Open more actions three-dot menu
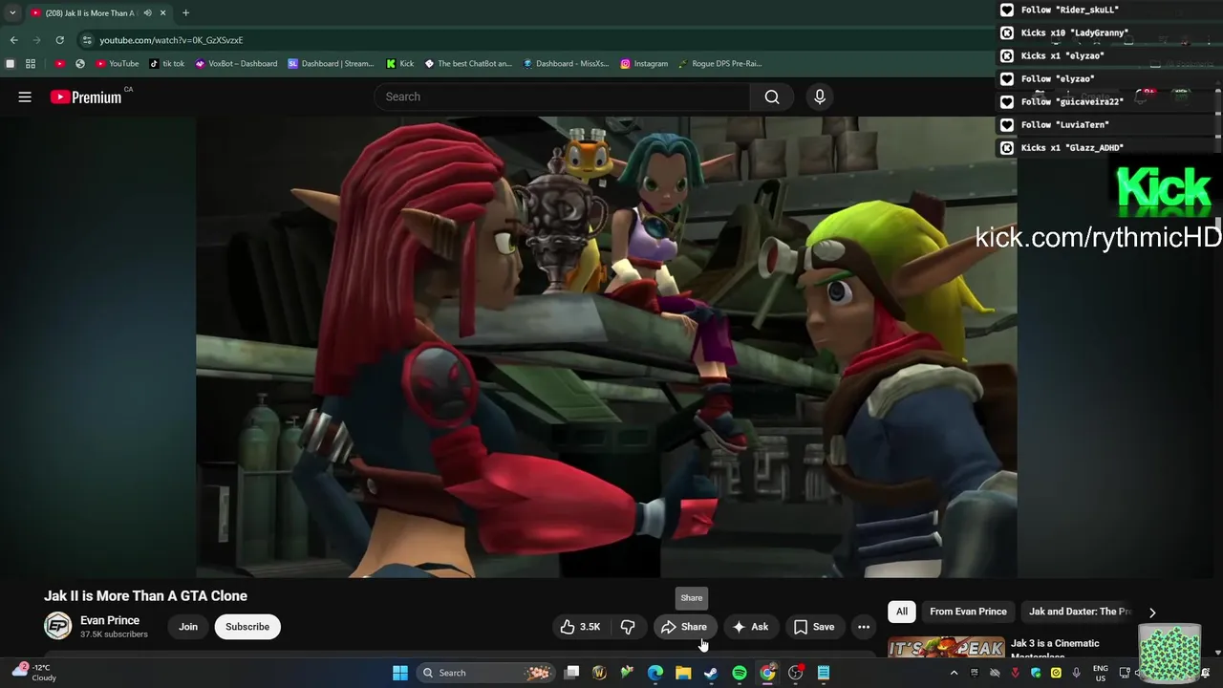Viewport: 1223px width, 688px height. [864, 627]
